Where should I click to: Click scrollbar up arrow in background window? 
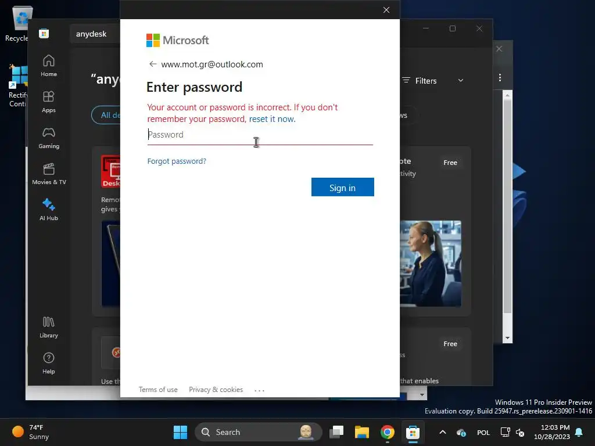tap(507, 95)
